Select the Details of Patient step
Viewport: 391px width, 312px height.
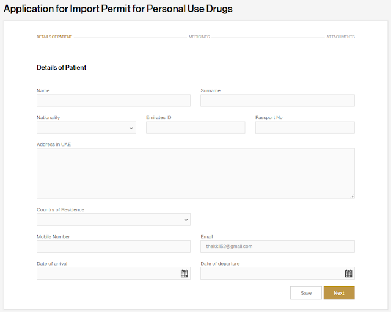tap(54, 37)
